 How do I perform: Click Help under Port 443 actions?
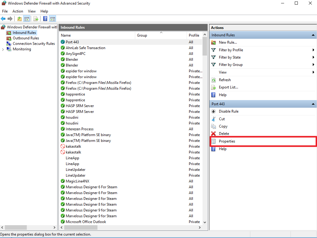223,149
